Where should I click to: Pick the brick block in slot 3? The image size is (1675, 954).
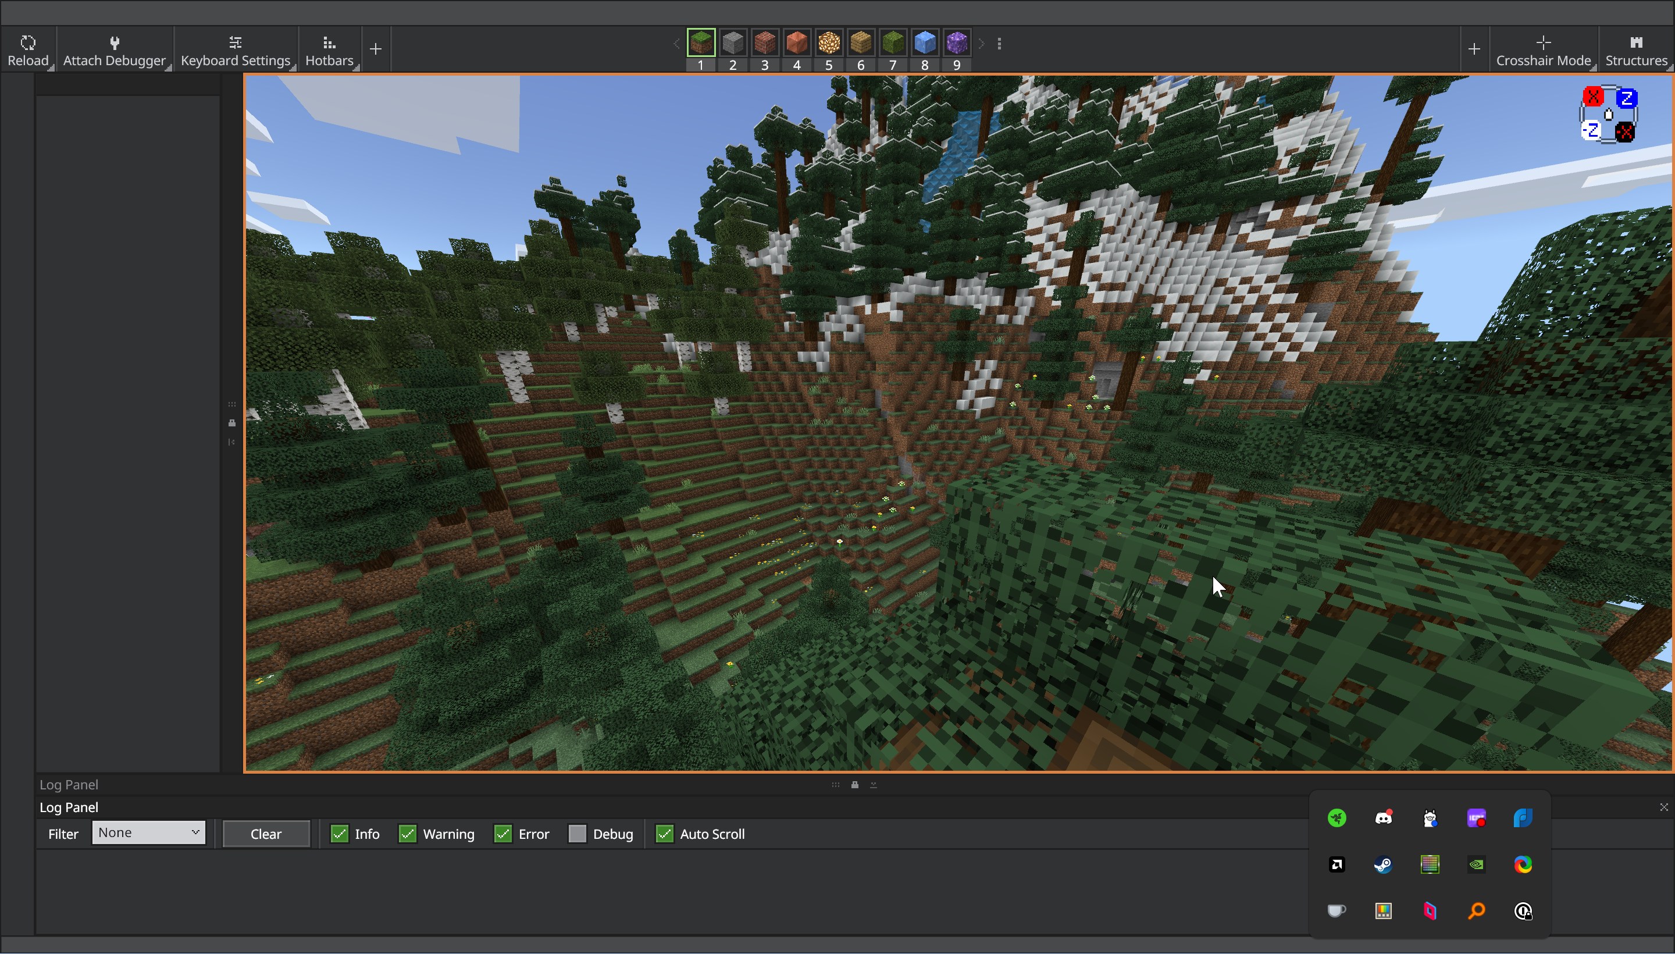(x=764, y=43)
